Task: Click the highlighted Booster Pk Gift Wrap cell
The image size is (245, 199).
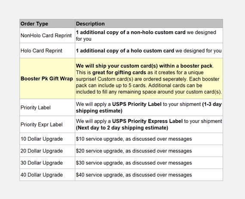Action: [47, 78]
